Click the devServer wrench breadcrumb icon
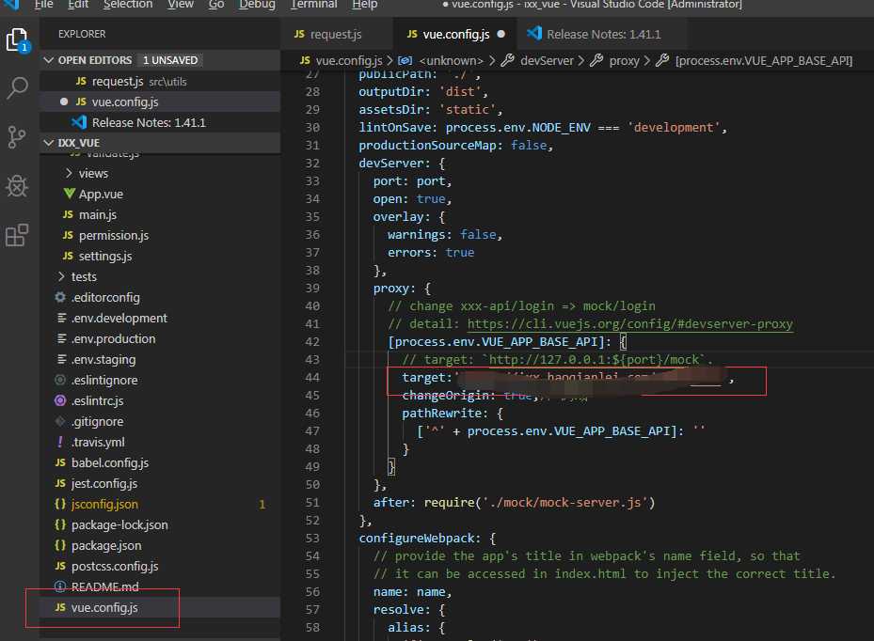The width and height of the screenshot is (874, 641). [507, 60]
